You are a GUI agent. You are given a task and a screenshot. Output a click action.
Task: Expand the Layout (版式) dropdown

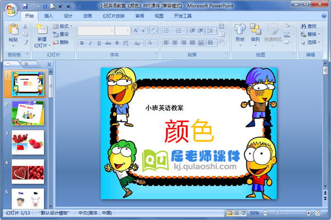click(x=62, y=26)
